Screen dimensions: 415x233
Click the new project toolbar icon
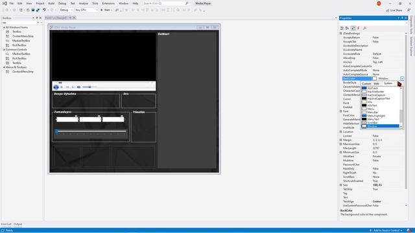tap(21, 10)
